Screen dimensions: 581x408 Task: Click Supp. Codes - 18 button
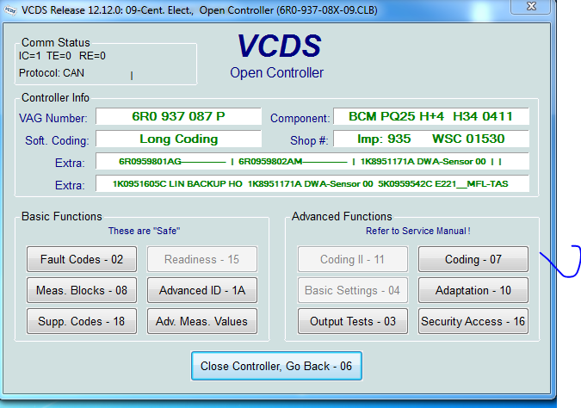coord(82,321)
